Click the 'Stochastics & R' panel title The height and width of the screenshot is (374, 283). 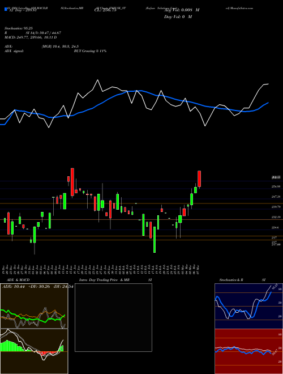231,280
